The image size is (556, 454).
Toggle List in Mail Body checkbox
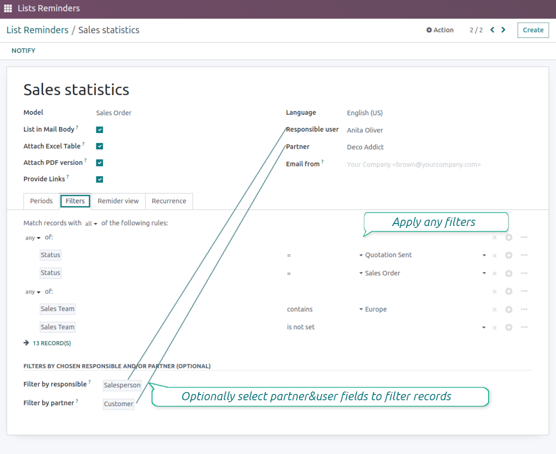99,130
